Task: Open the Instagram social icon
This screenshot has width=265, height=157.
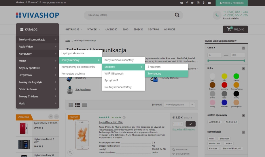Action: [198, 3]
